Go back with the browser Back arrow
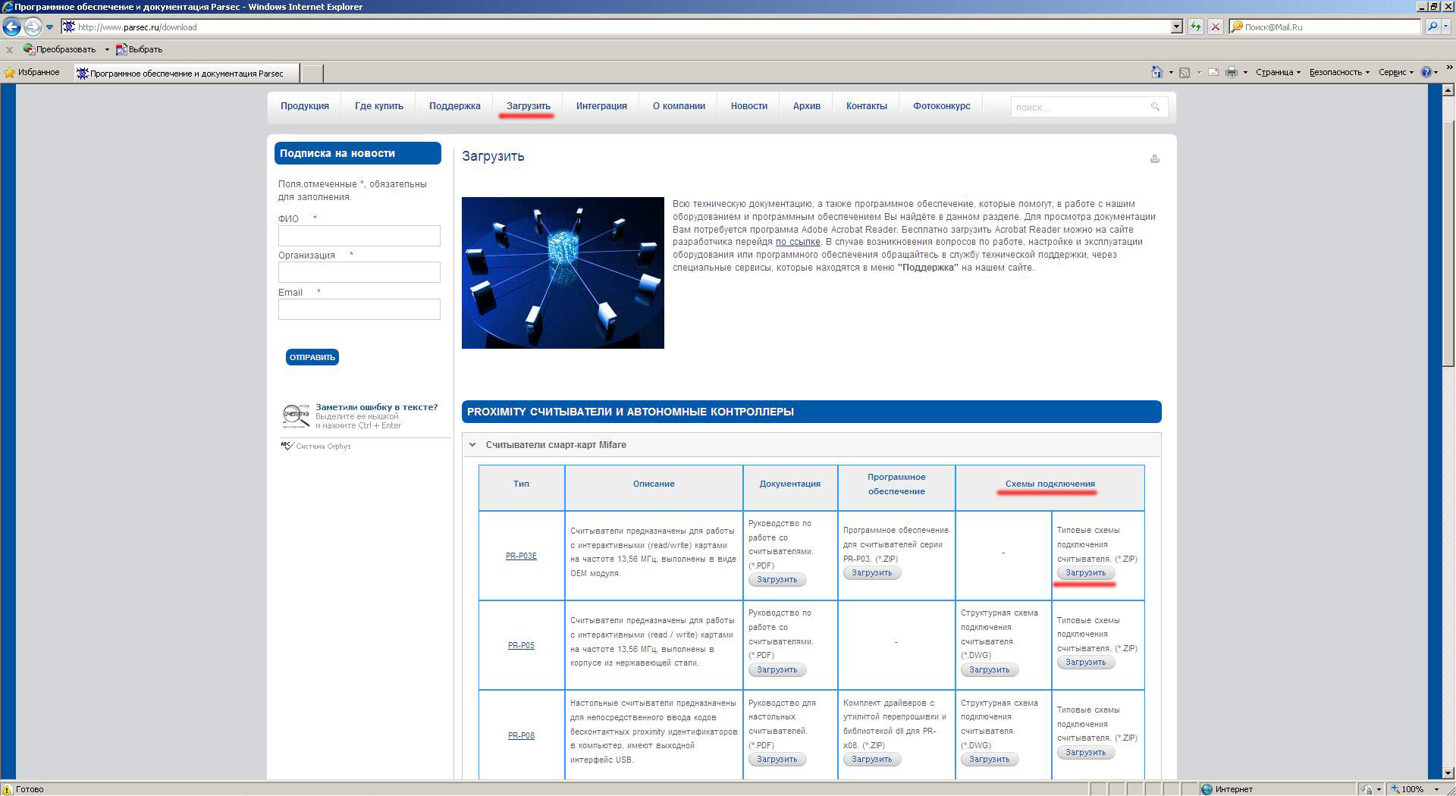Viewport: 1456px width, 796px height. point(11,27)
